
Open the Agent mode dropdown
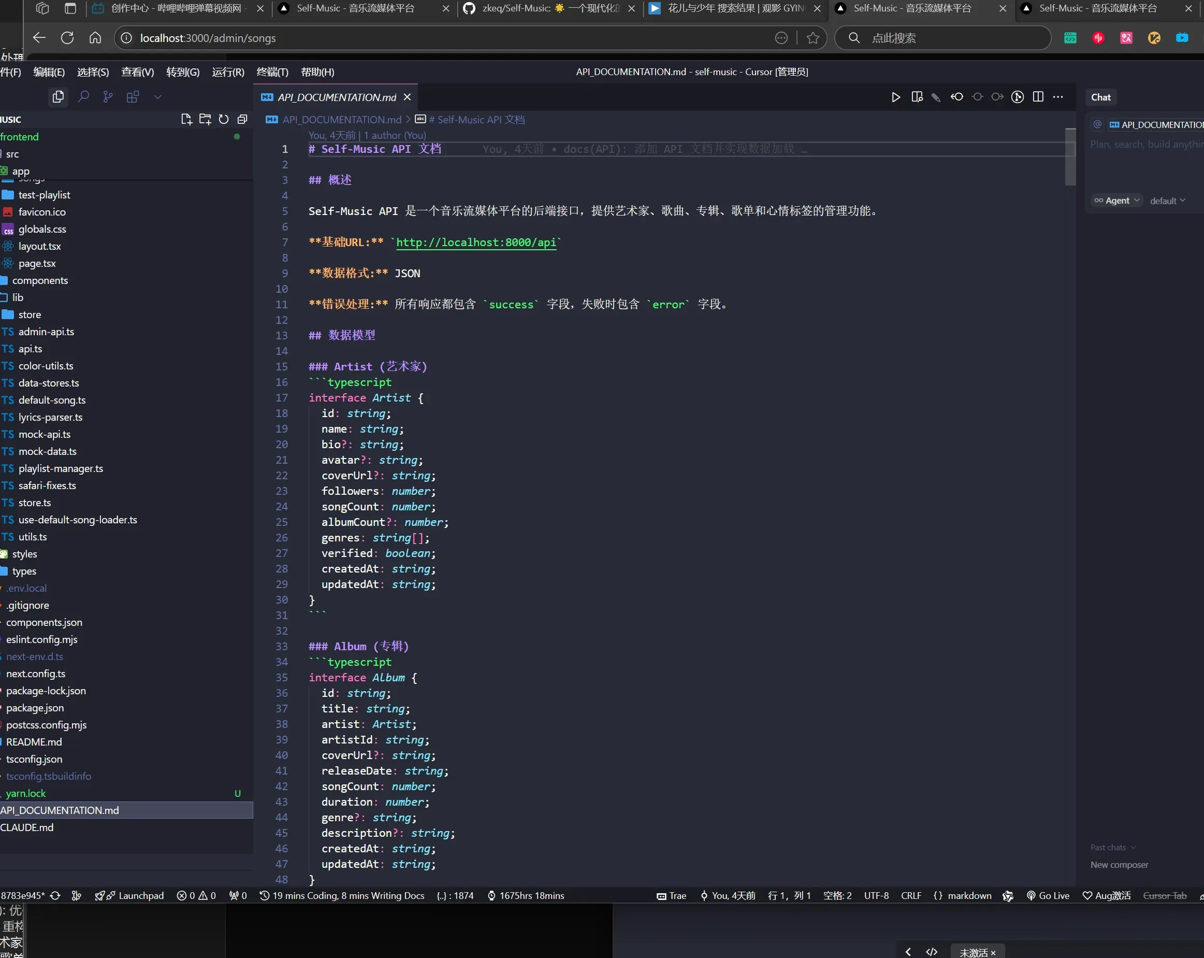click(x=1116, y=201)
